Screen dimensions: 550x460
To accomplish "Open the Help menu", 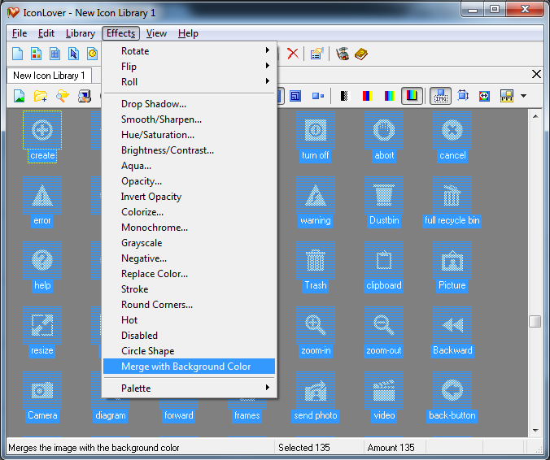I will point(188,33).
